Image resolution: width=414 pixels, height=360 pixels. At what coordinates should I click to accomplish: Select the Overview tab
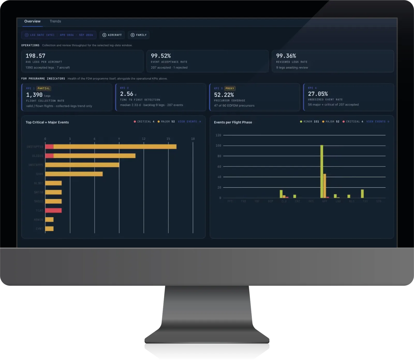tap(32, 21)
